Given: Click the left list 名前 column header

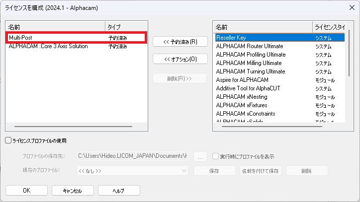Looking at the screenshot, I should click(56, 27).
